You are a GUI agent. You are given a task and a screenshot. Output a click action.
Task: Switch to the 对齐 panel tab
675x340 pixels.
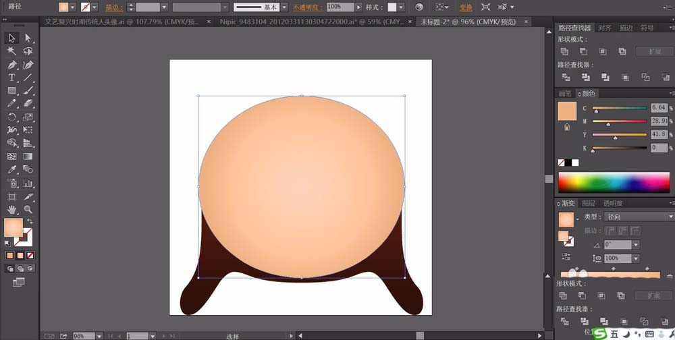pos(604,28)
